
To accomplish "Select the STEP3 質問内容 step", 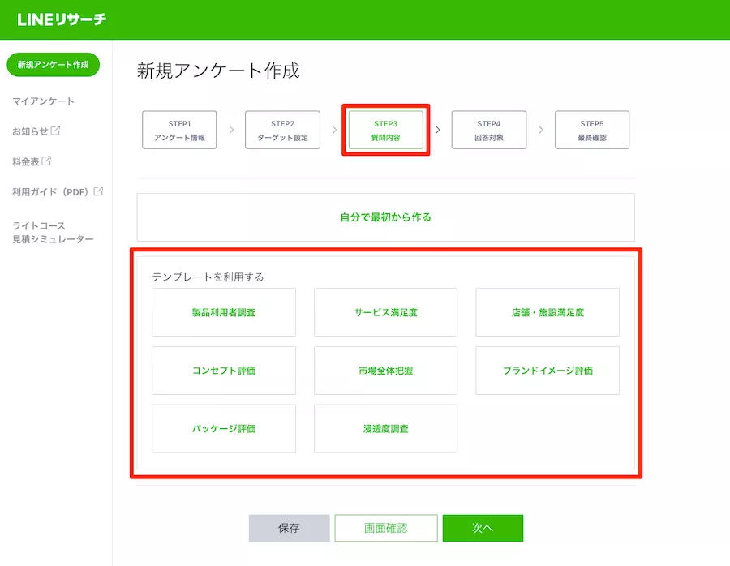I will (385, 130).
